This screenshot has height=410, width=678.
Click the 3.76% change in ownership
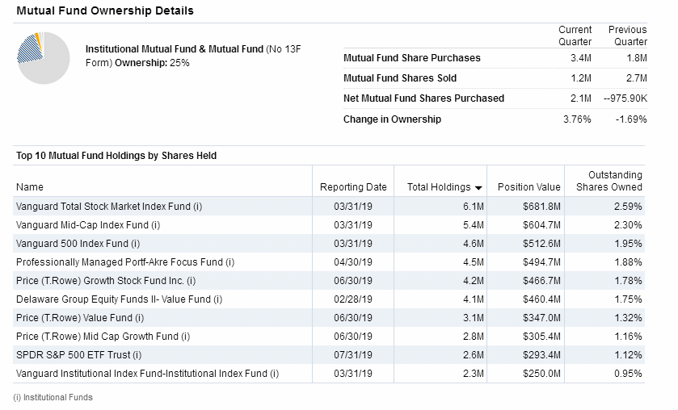pyautogui.click(x=577, y=119)
